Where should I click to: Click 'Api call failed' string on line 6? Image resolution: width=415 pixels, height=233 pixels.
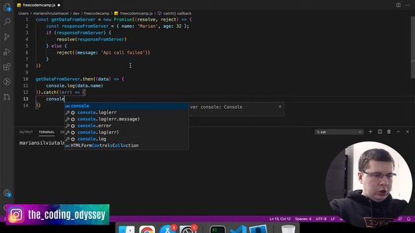click(123, 52)
